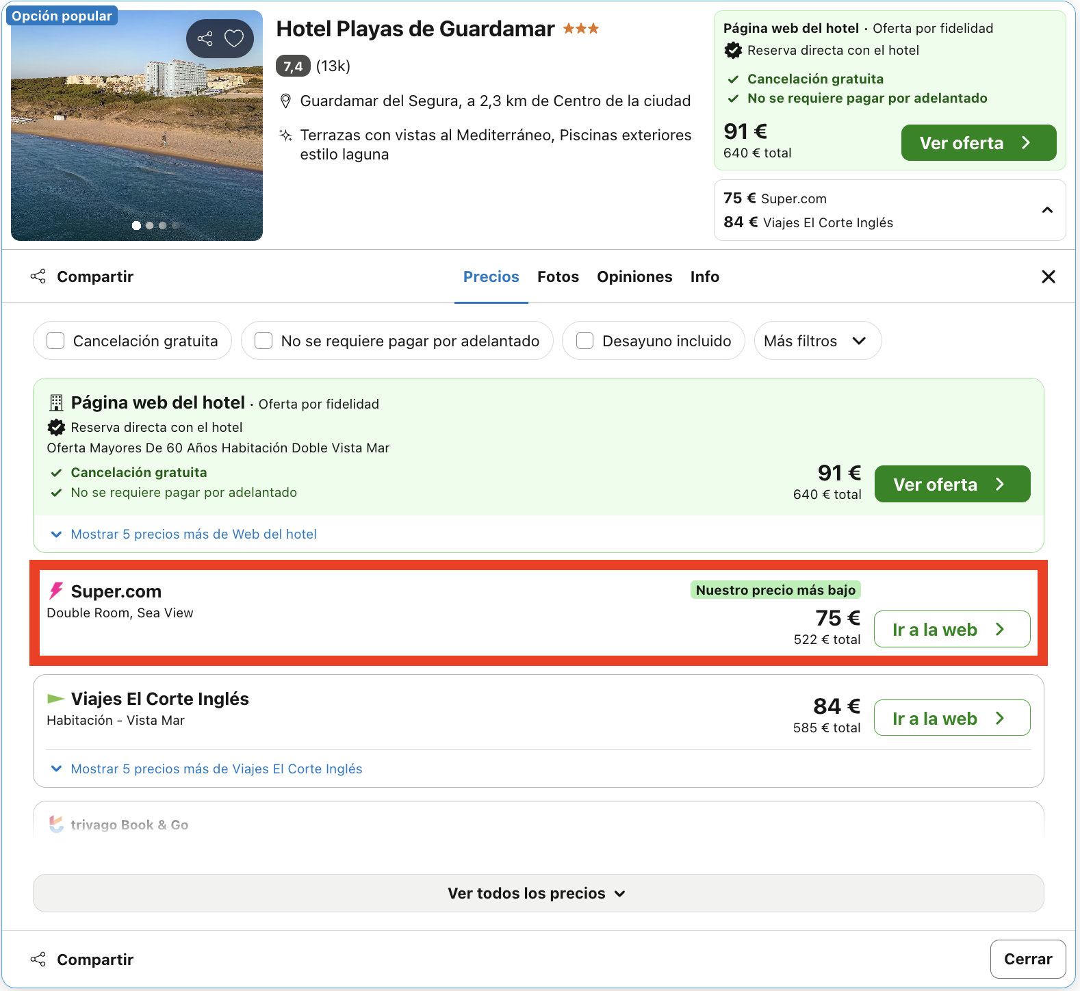Select the third photo carousel dot
1080x991 pixels.
coord(163,226)
